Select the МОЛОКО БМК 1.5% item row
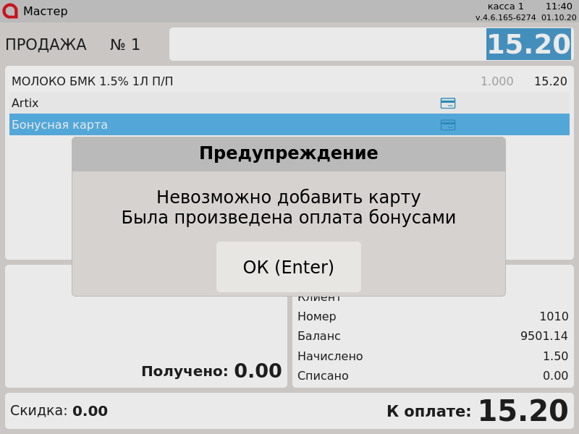Screen dimensions: 579x434 coord(217,82)
